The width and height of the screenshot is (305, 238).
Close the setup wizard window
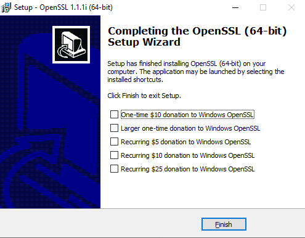[291, 7]
